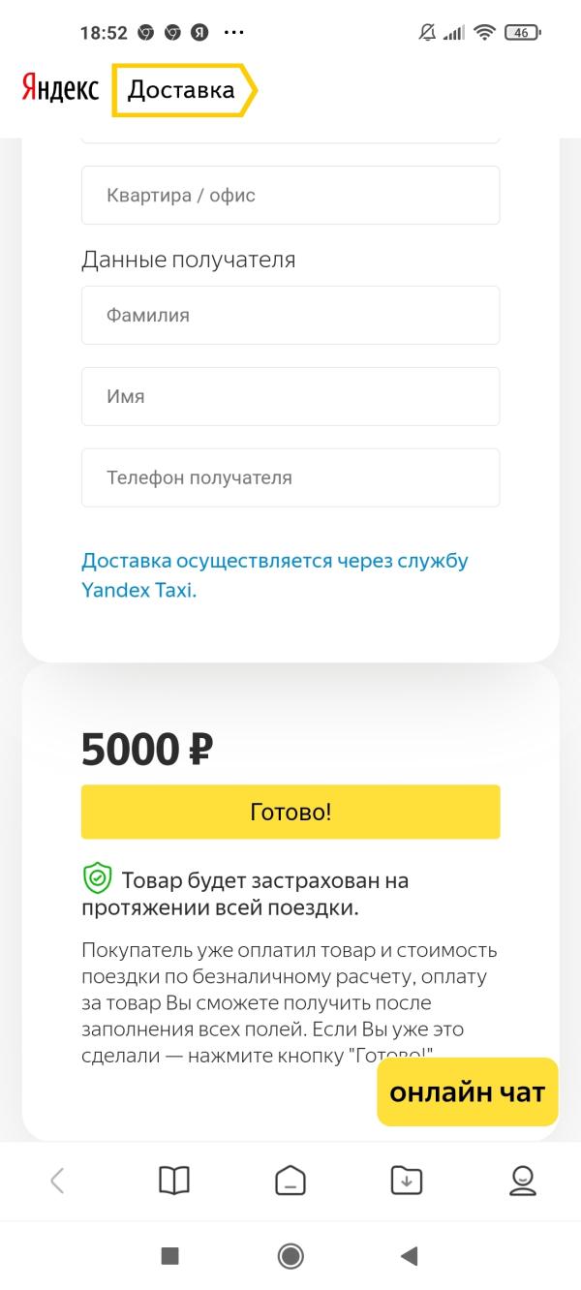Tap the status bar three-dots notification icon
The image size is (581, 1290).
(234, 32)
